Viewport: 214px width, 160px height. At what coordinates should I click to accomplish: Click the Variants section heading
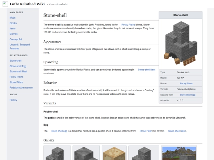[50, 103]
